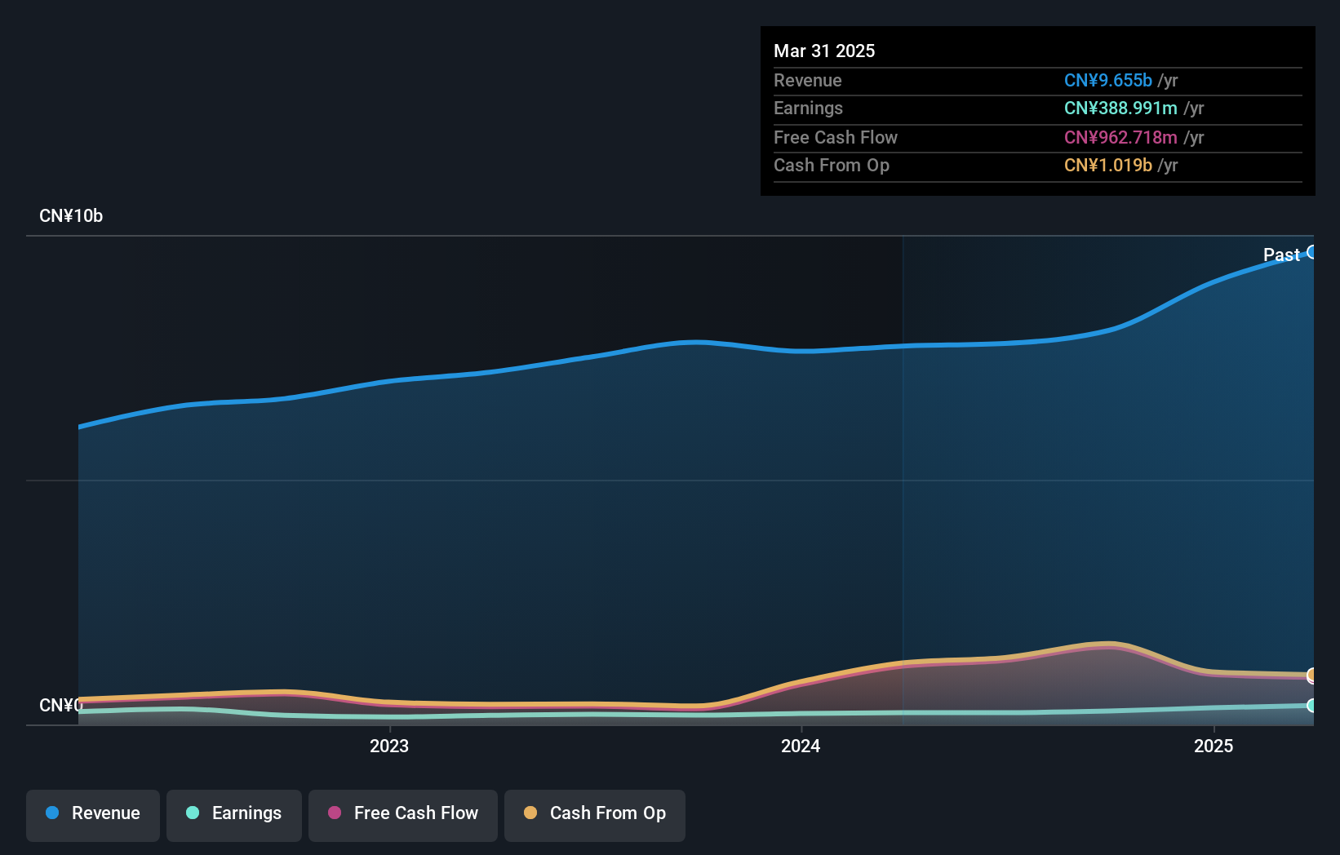Image resolution: width=1340 pixels, height=855 pixels.
Task: Click the Revenue line endpoint marker
Action: point(1311,252)
